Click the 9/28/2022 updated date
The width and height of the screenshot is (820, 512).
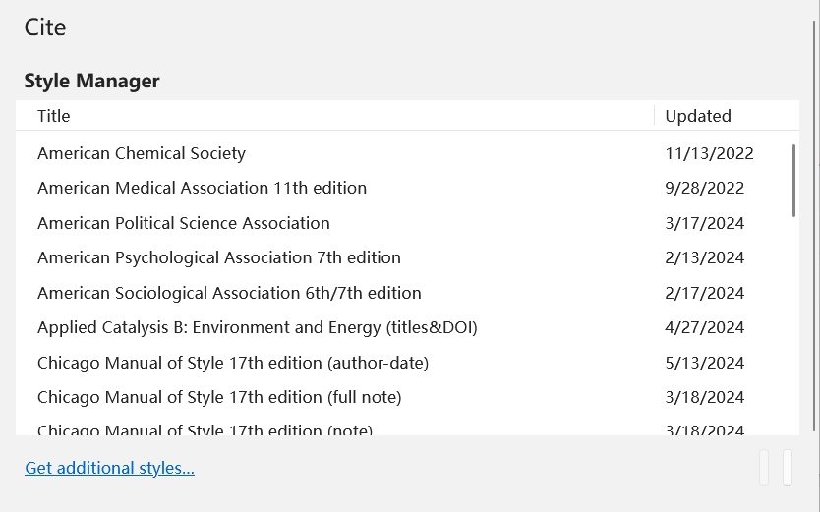[x=704, y=188]
